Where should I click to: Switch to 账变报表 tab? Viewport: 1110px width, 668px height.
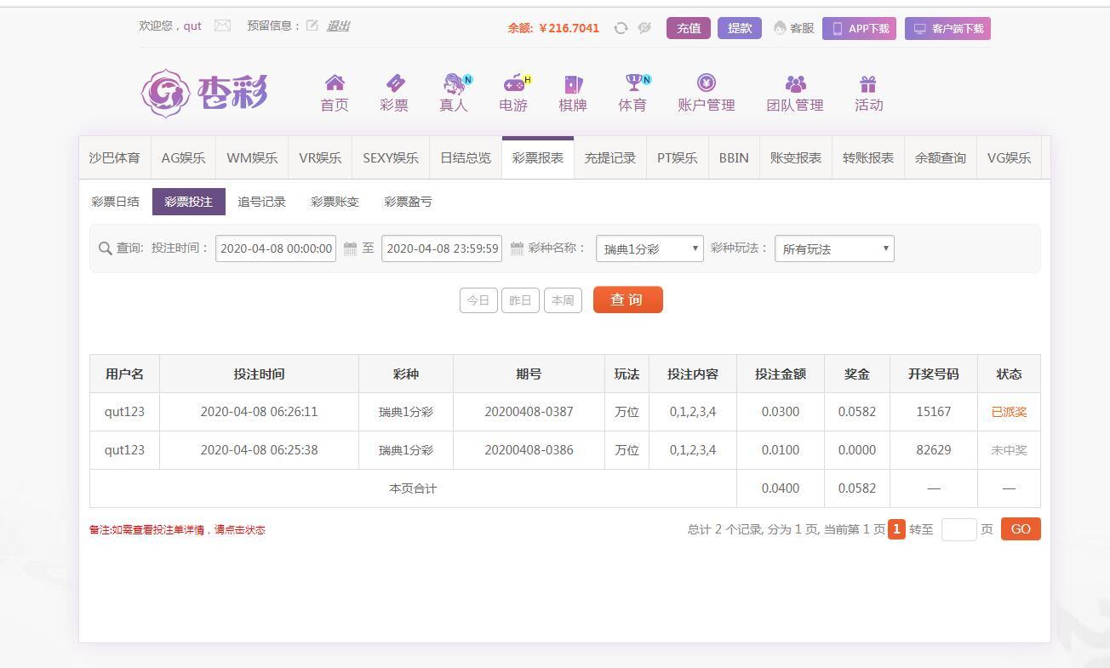pos(796,157)
